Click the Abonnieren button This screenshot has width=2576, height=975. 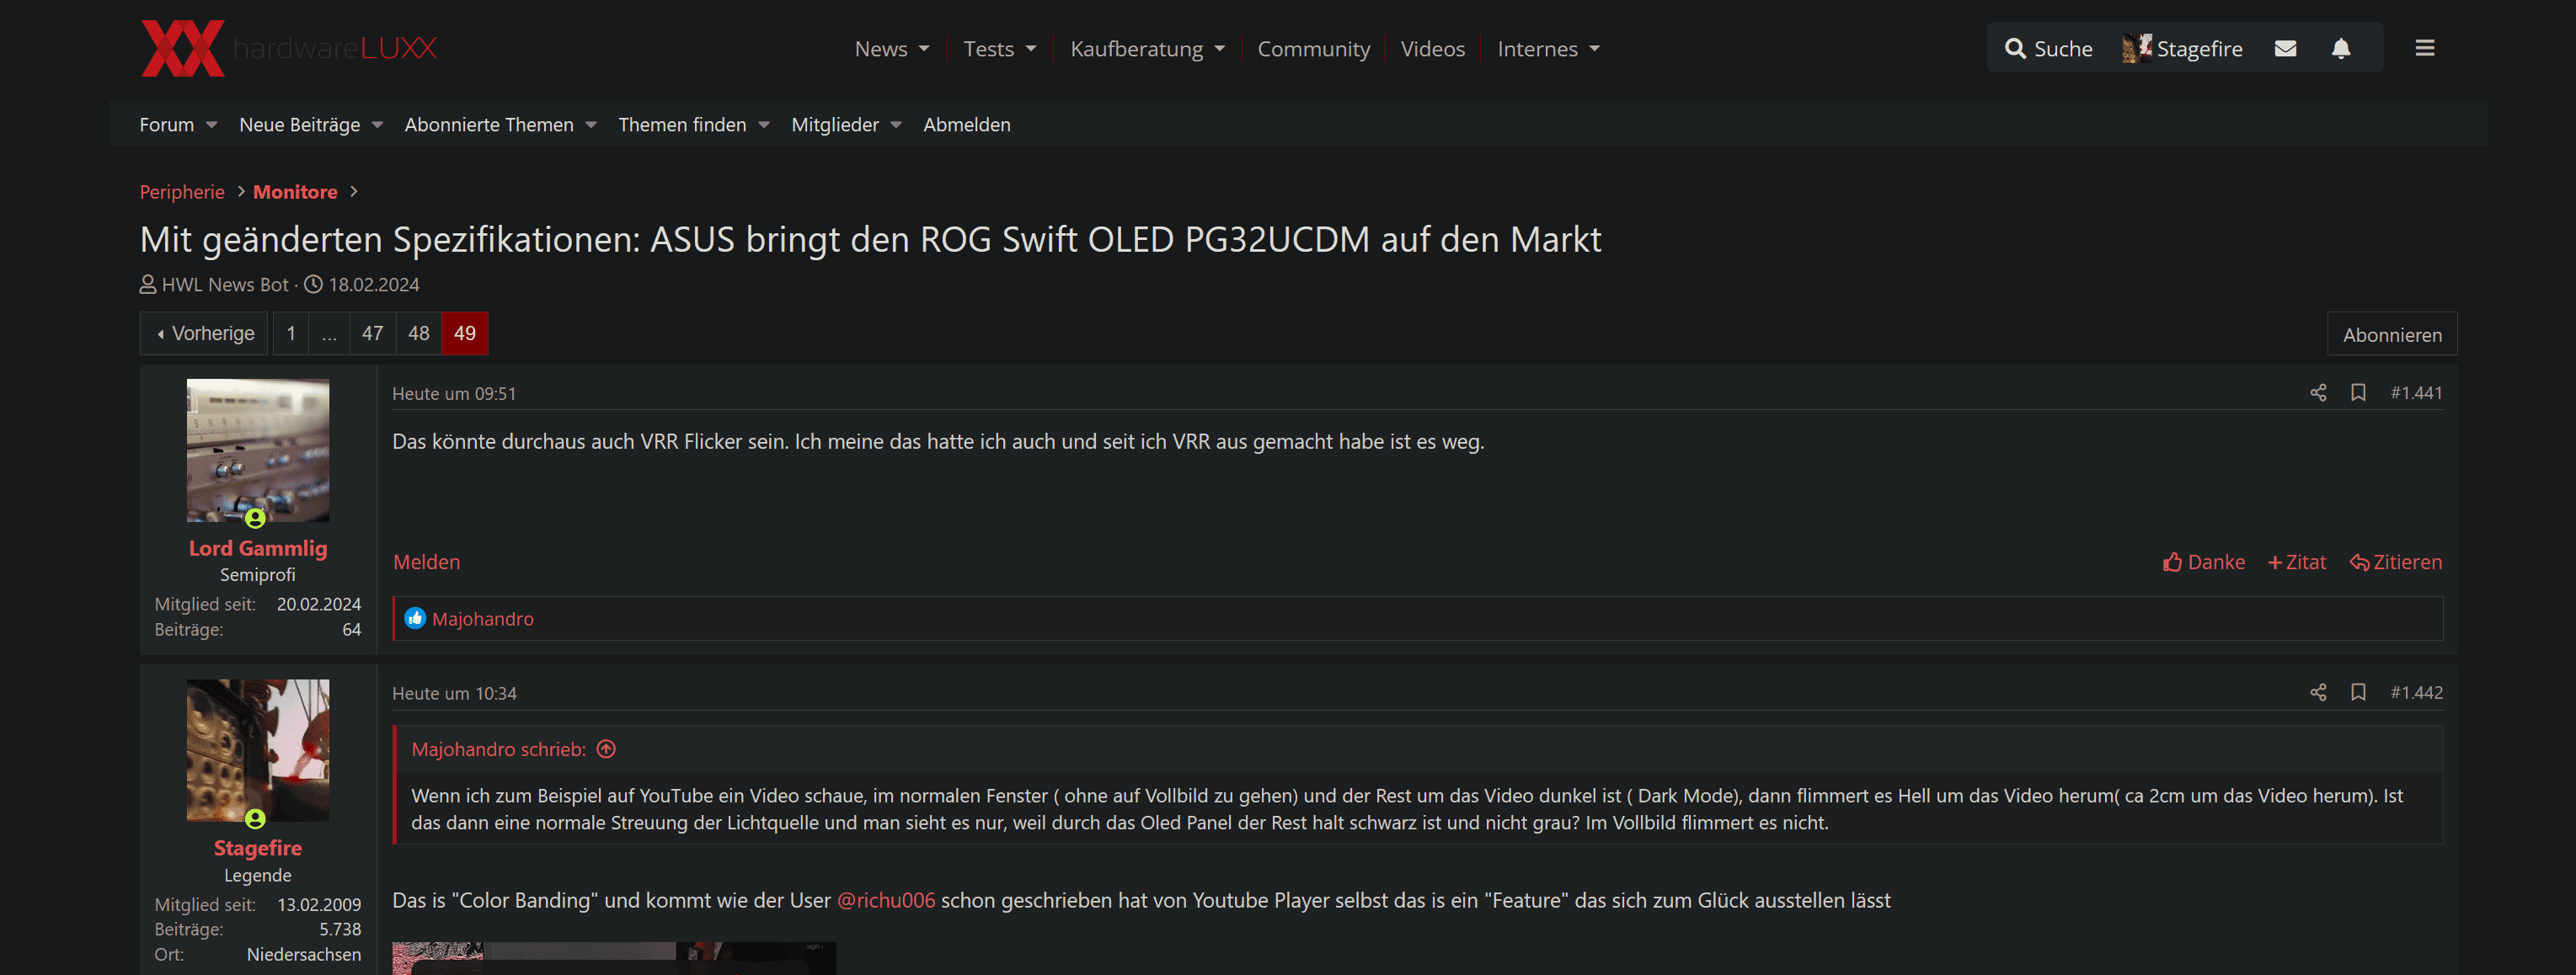click(x=2392, y=334)
